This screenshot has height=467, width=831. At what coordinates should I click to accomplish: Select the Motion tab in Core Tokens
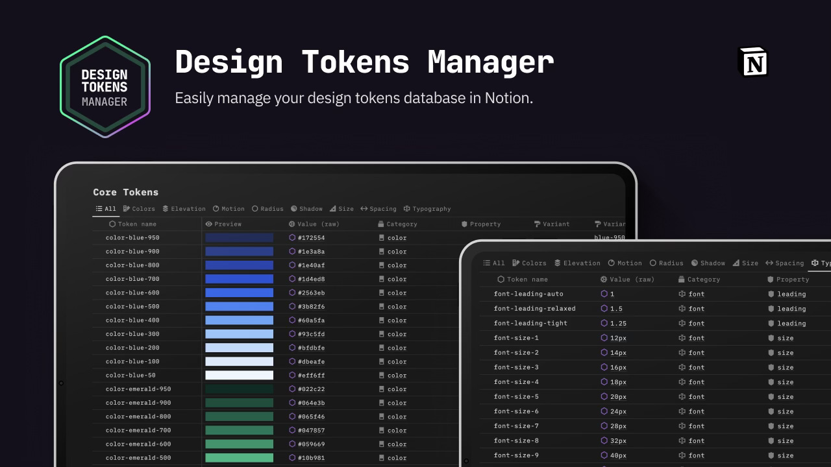click(229, 209)
